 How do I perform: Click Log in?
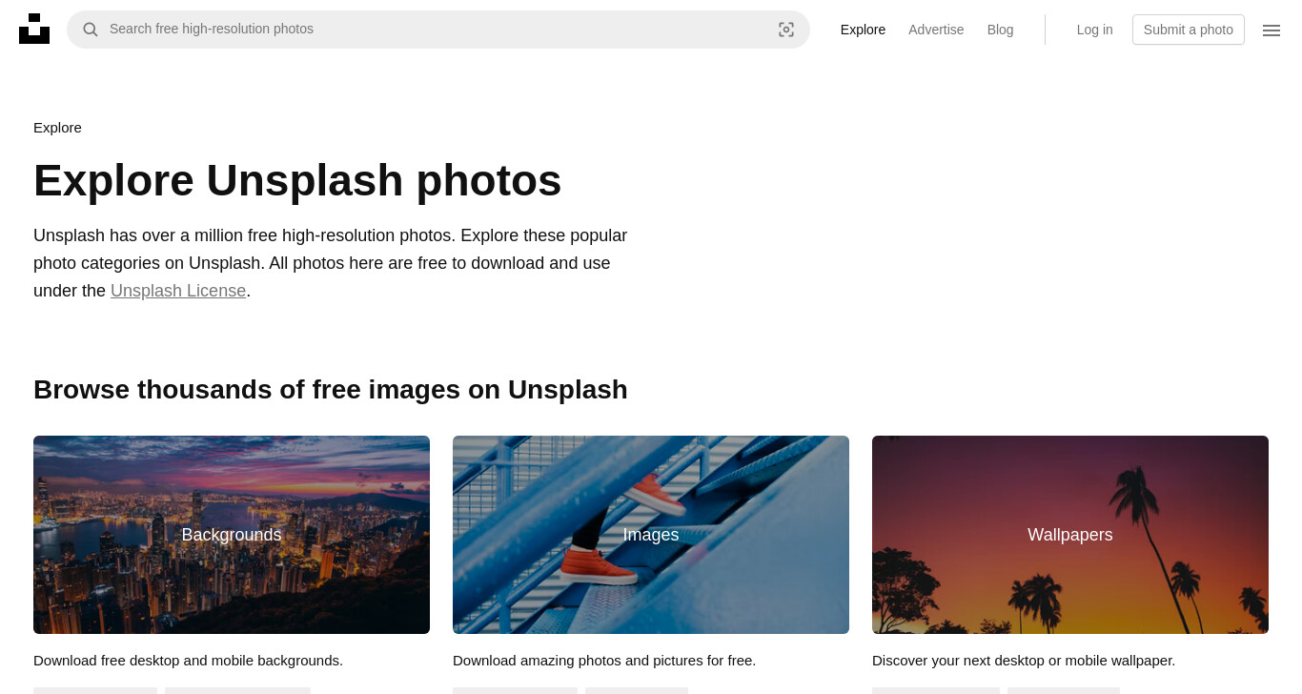(1094, 30)
